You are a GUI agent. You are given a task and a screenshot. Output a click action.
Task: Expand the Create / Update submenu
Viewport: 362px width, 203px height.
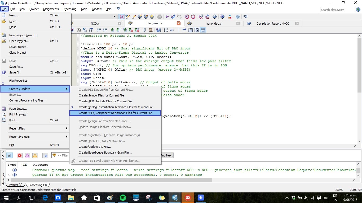(35, 89)
